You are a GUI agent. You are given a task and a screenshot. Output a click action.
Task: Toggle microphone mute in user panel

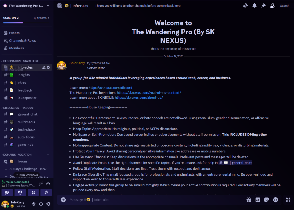coord(34,204)
